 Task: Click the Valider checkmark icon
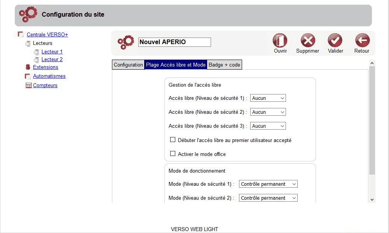(335, 40)
